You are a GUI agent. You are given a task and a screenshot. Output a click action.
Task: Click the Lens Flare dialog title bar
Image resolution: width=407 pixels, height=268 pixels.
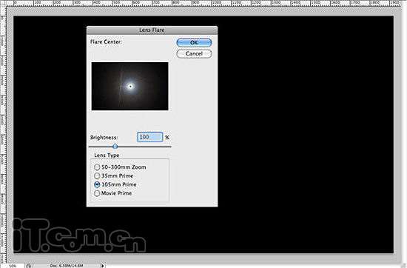[152, 30]
